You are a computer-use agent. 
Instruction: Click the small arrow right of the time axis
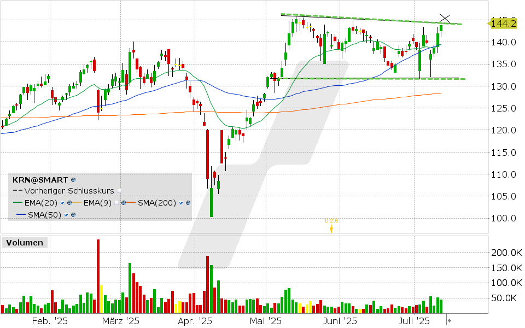pyautogui.click(x=450, y=321)
